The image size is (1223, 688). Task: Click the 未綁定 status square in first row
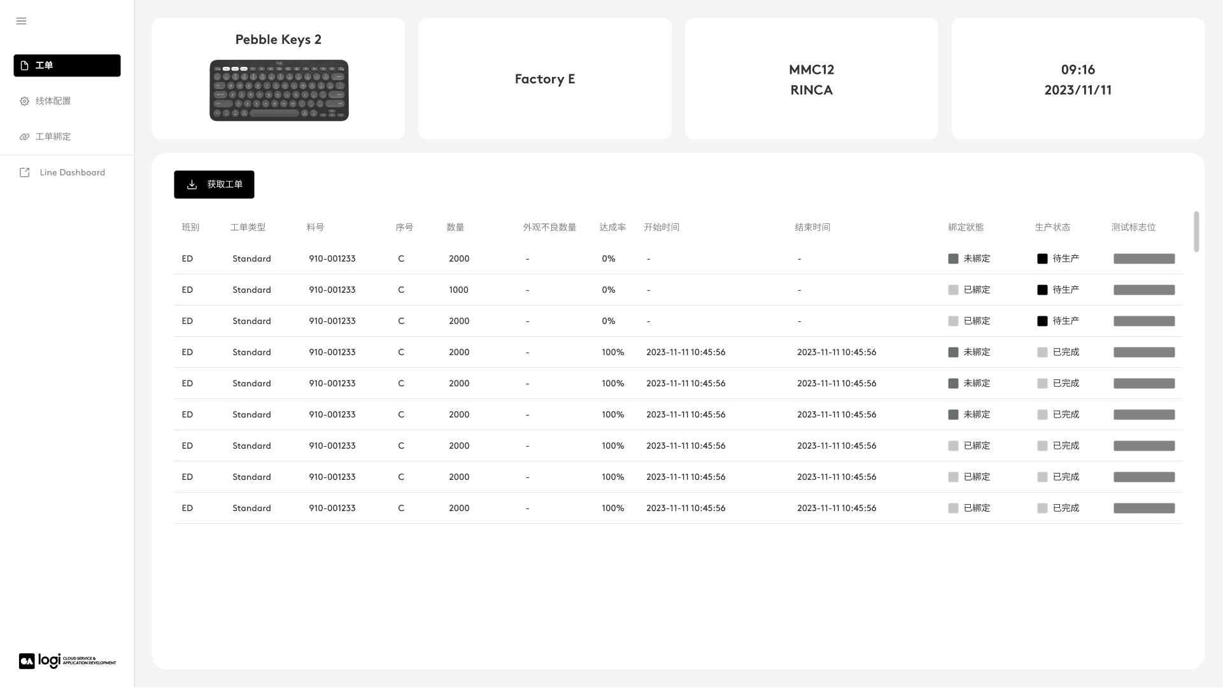click(x=953, y=259)
